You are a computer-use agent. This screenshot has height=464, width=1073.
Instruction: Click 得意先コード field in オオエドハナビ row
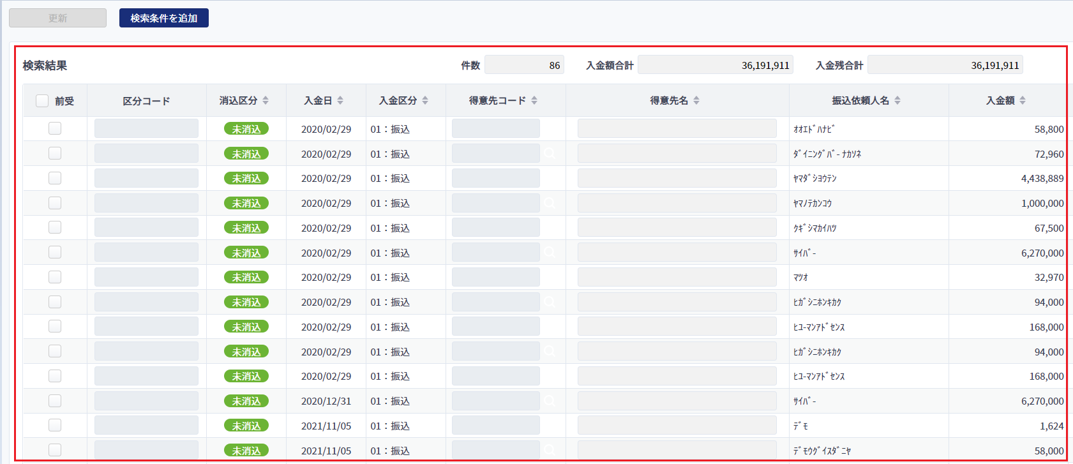[x=496, y=128]
